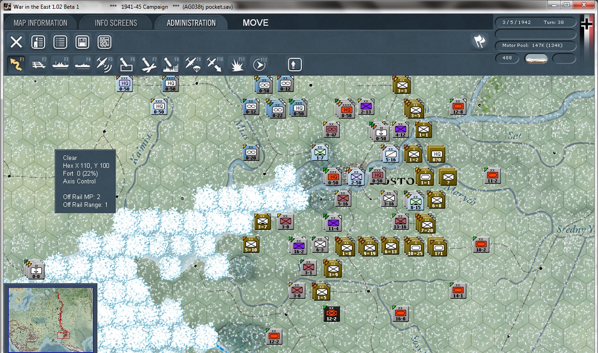
Task: Click the minimap overview thumbnail
Action: coord(51,319)
